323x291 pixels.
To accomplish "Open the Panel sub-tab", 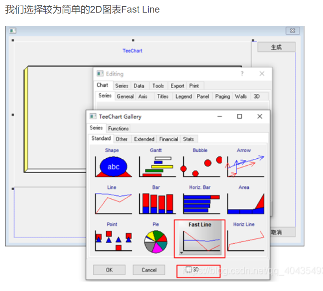I will (x=203, y=96).
